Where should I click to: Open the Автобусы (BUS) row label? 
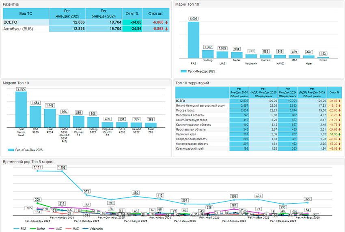tap(18, 29)
